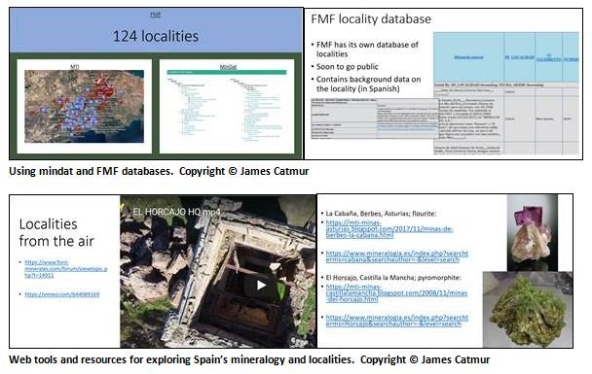Open the MinDat link above the tree
The image size is (592, 374).
(x=228, y=67)
